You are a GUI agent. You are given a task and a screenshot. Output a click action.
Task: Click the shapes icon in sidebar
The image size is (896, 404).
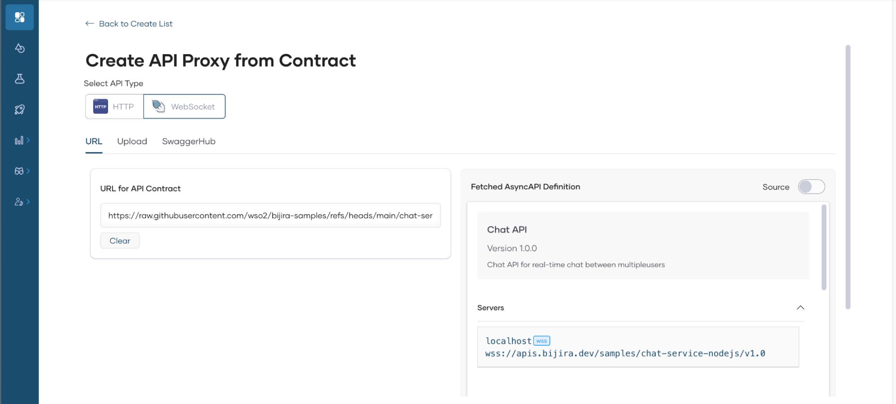tap(20, 48)
